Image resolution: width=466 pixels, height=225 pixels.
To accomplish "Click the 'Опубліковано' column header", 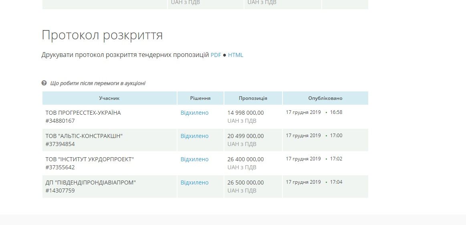I will [x=325, y=98].
